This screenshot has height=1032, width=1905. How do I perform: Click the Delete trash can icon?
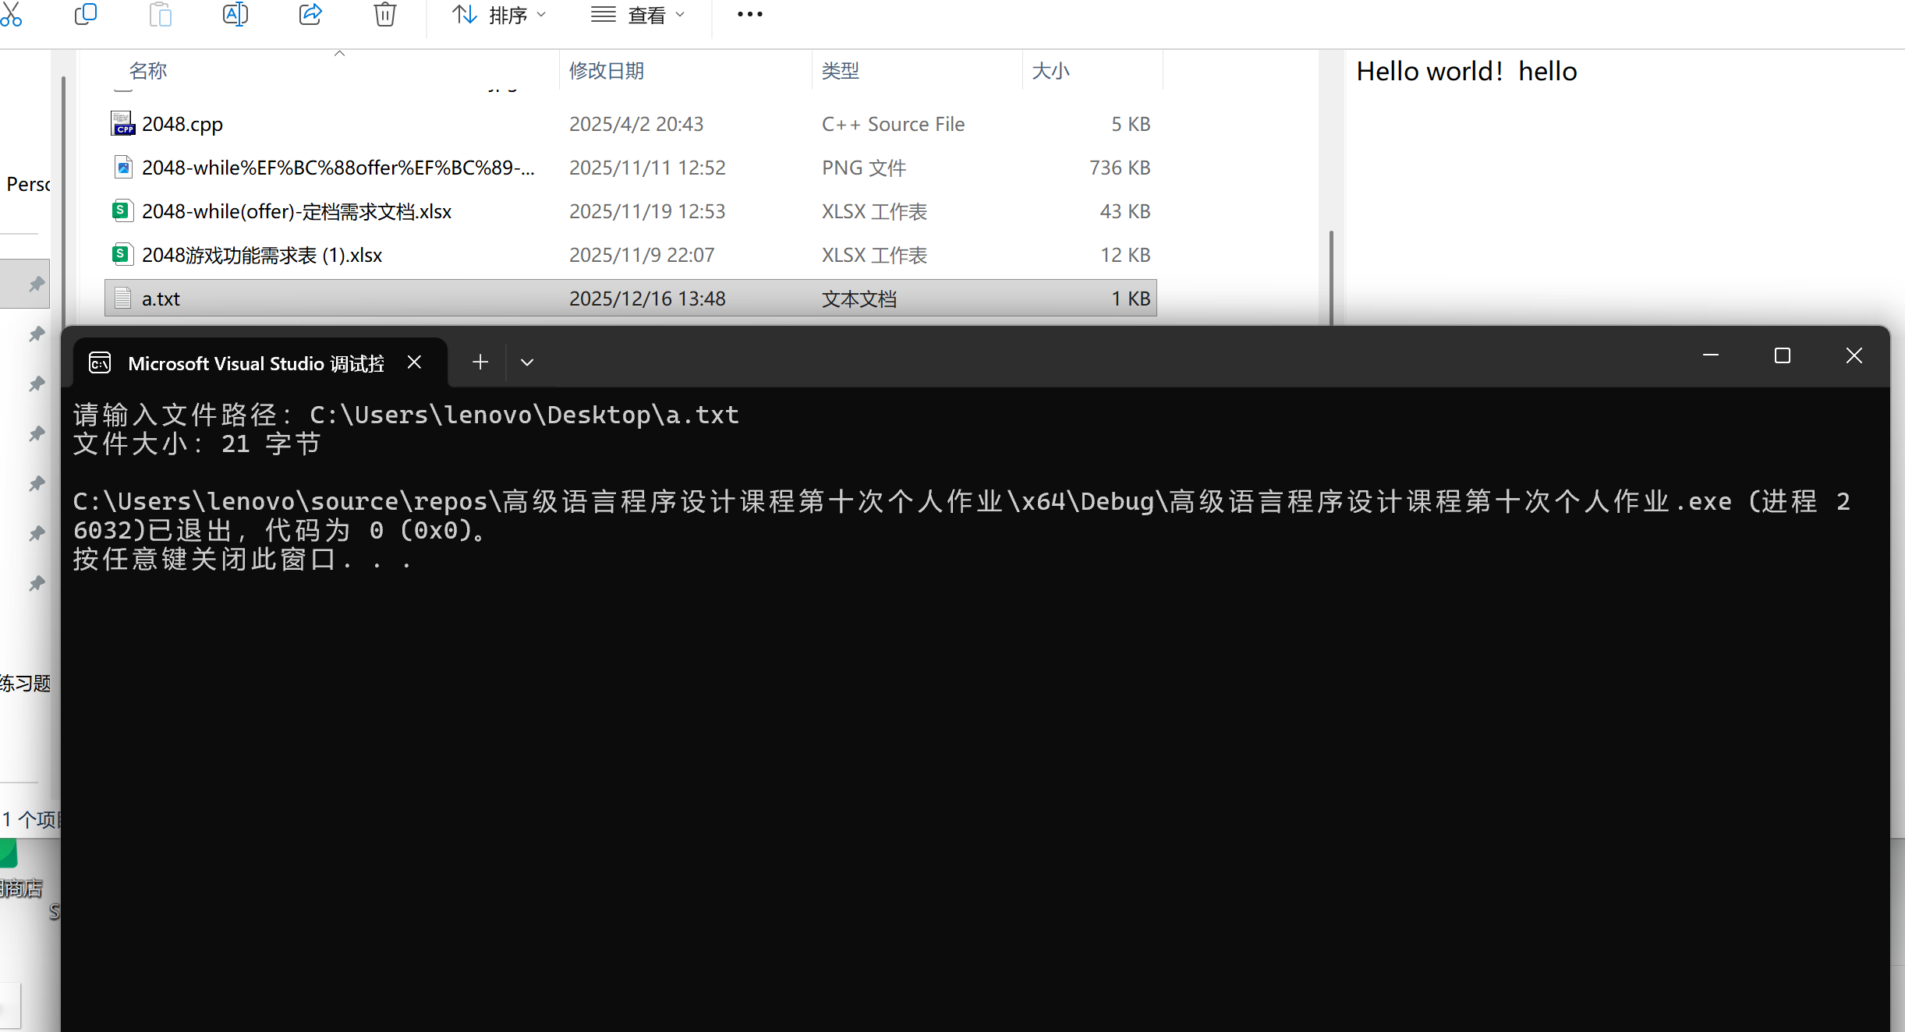(x=384, y=14)
